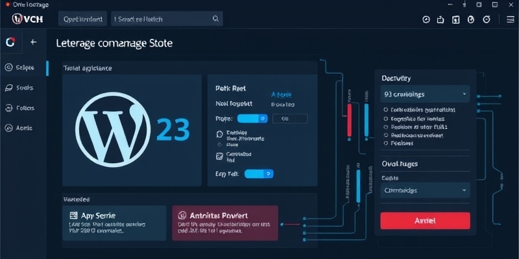The height and width of the screenshot is (259, 519).
Task: Click the speech bubble icon in the settings card
Action: [x=219, y=134]
